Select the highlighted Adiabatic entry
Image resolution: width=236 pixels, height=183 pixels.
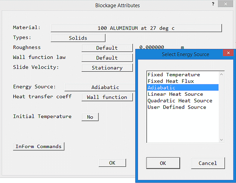[162, 88]
